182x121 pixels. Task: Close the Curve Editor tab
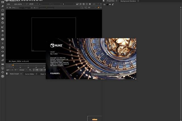point(36,74)
